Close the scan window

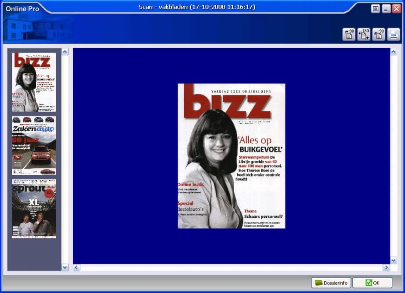(x=396, y=9)
